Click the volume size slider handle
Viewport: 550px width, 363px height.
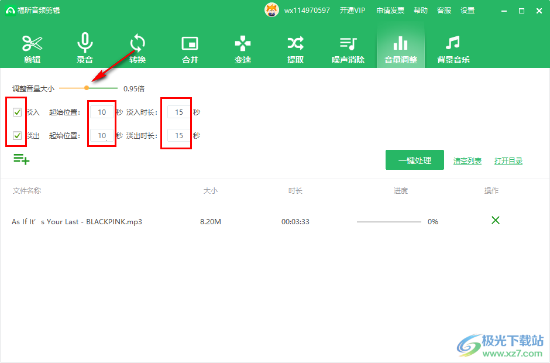click(87, 88)
